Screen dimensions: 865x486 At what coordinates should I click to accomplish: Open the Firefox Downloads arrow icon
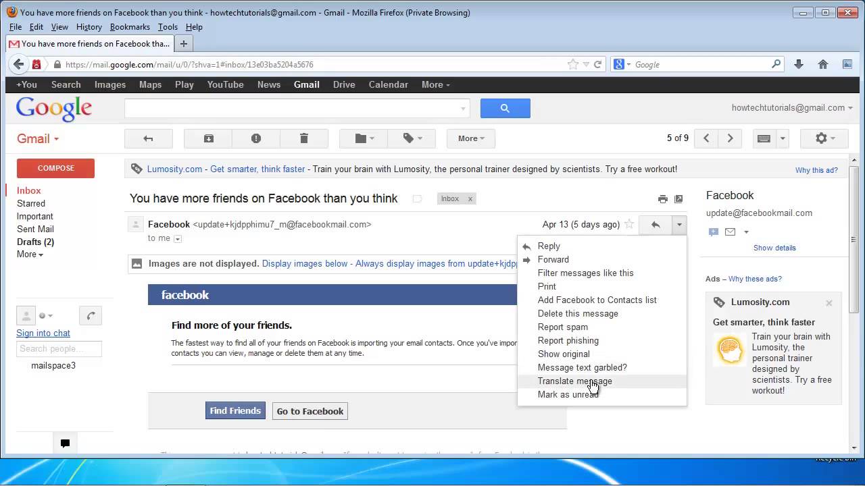coord(799,65)
